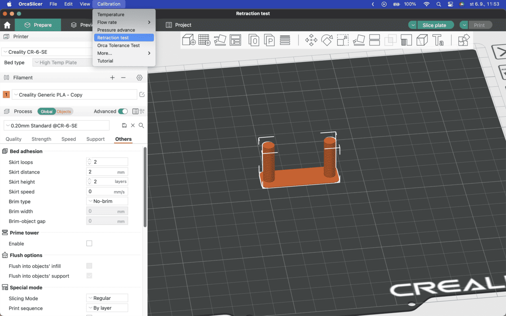Save the process preset
The height and width of the screenshot is (316, 506).
click(124, 126)
